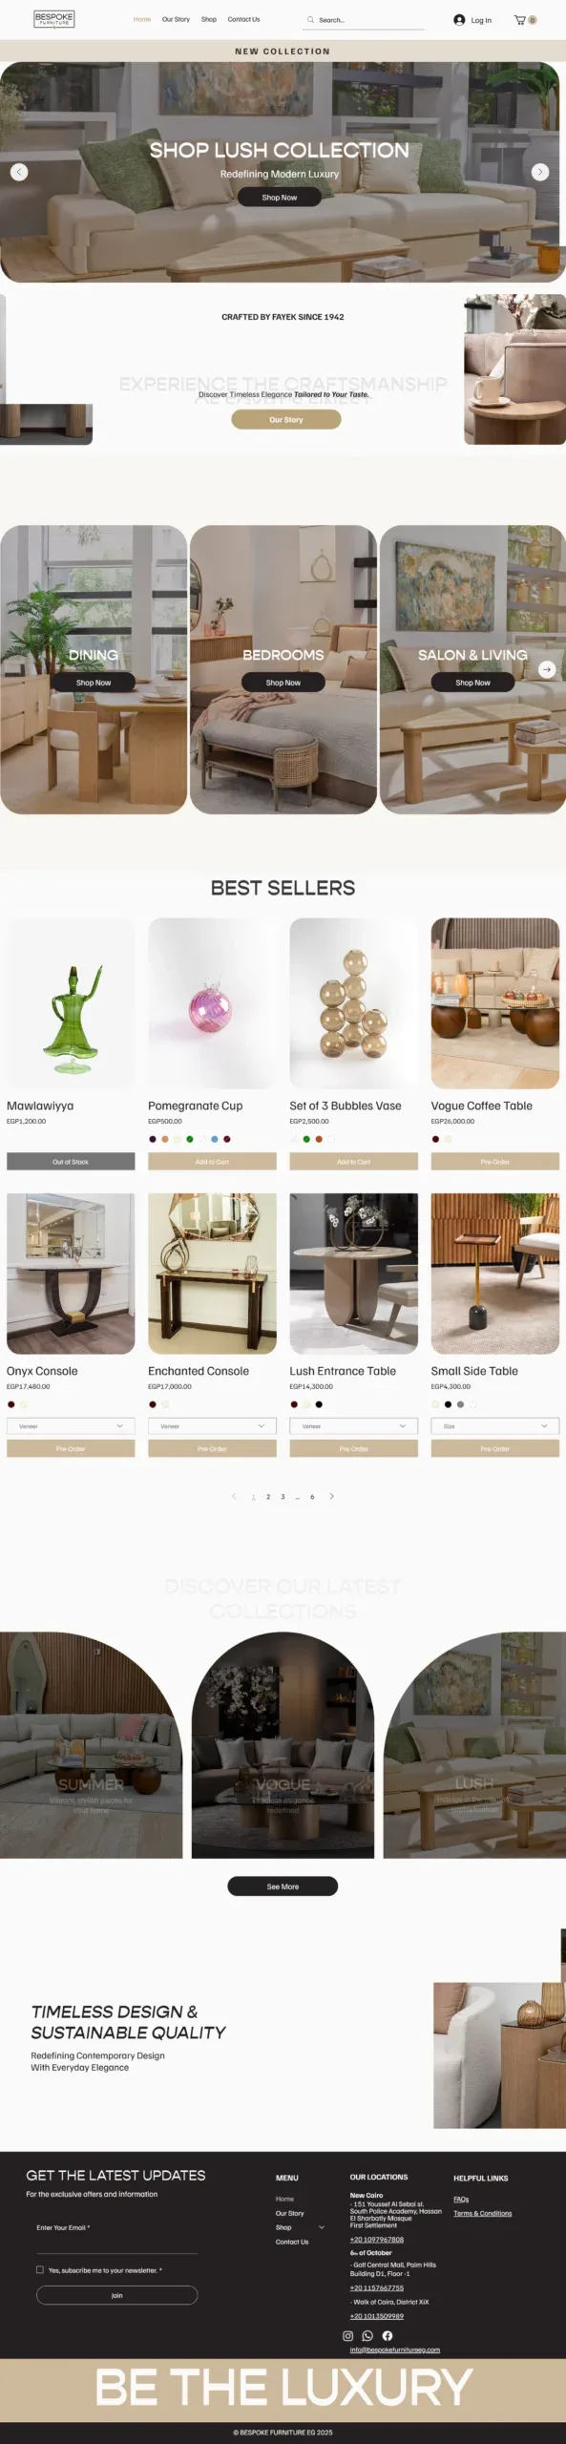The image size is (566, 2444).
Task: Click See More collections button
Action: point(283,1886)
